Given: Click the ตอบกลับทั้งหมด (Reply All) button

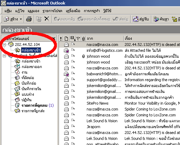Looking at the screenshot, I should [x=94, y=19].
